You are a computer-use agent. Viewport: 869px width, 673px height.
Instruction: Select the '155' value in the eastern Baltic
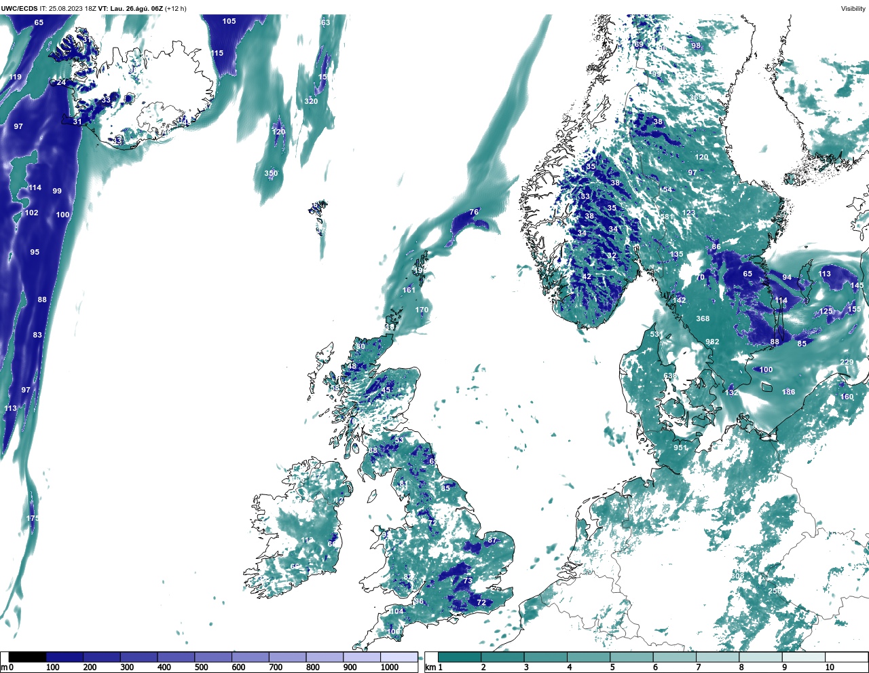[854, 309]
